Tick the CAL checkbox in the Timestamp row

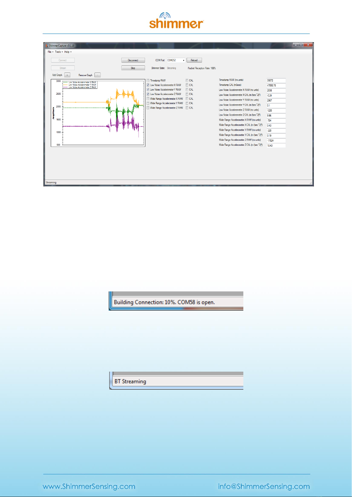(x=187, y=81)
